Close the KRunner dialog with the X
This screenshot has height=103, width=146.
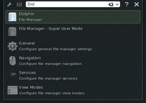(137, 4)
